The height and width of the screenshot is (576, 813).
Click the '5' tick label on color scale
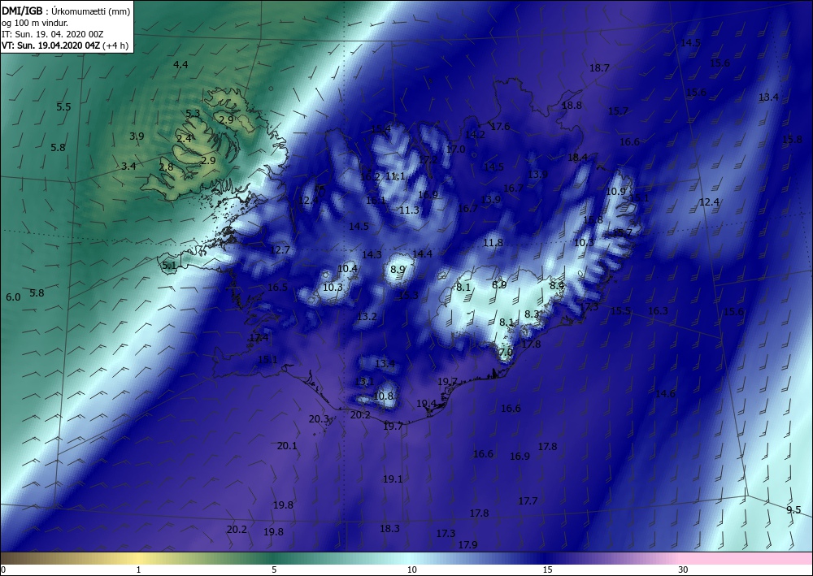click(x=274, y=570)
